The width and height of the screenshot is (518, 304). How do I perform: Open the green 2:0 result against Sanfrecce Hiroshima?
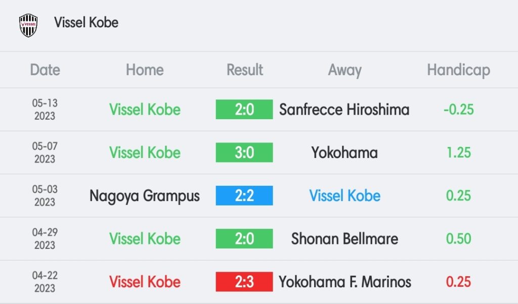coord(244,110)
